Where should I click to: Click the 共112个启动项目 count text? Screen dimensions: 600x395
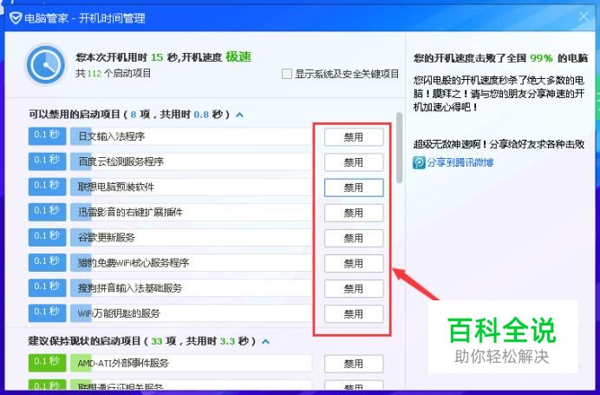click(x=114, y=73)
